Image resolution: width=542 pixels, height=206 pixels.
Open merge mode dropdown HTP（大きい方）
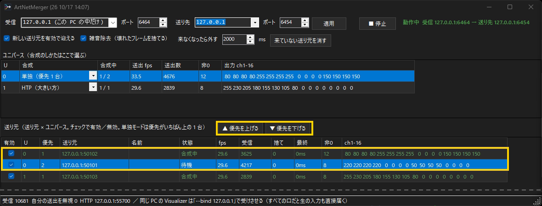tap(93, 87)
